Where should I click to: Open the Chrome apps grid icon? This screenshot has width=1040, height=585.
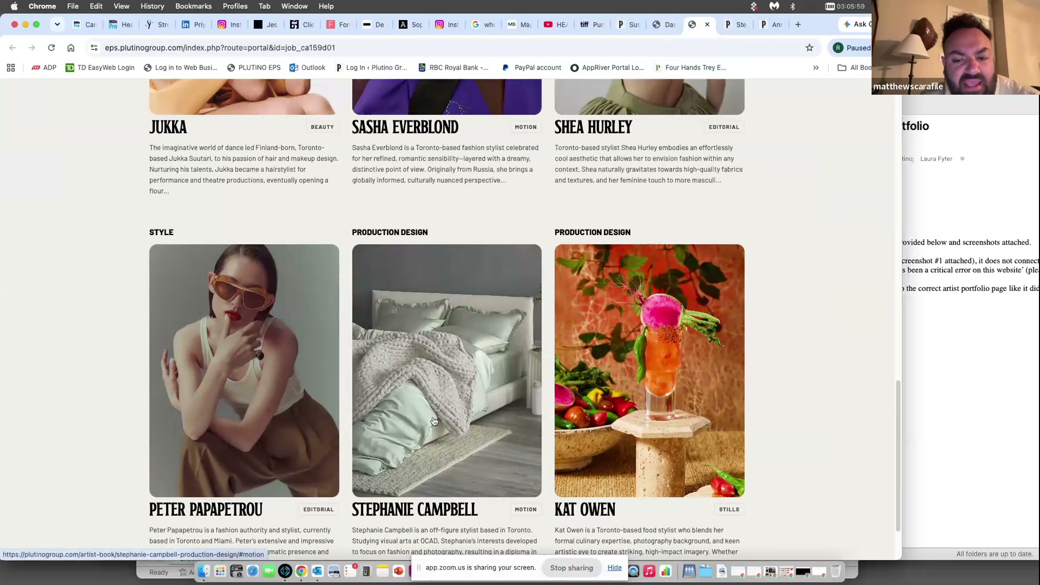pos(11,67)
